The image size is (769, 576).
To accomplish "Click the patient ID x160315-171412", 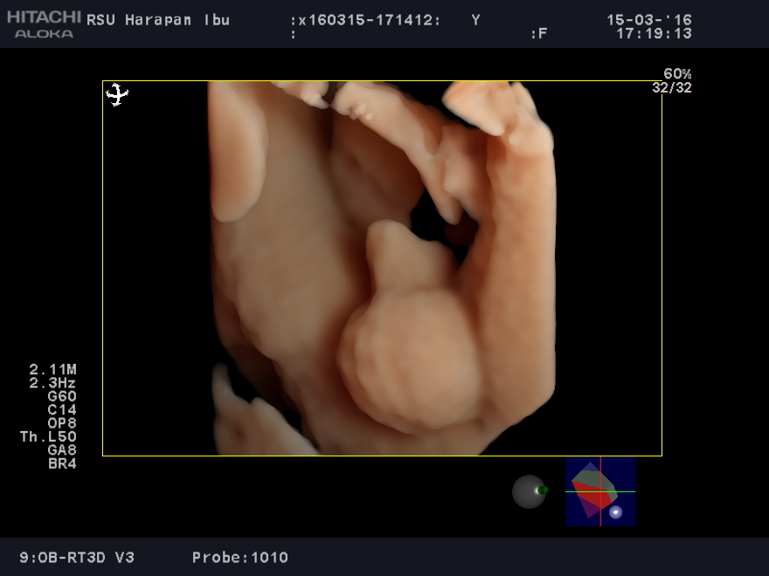I will (365, 20).
